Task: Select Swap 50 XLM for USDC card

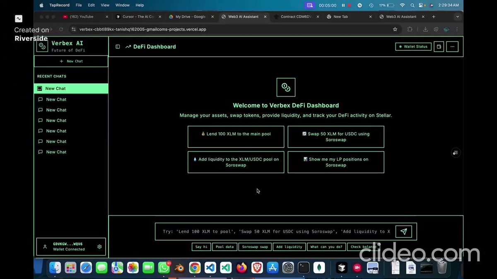Action: [x=336, y=137]
